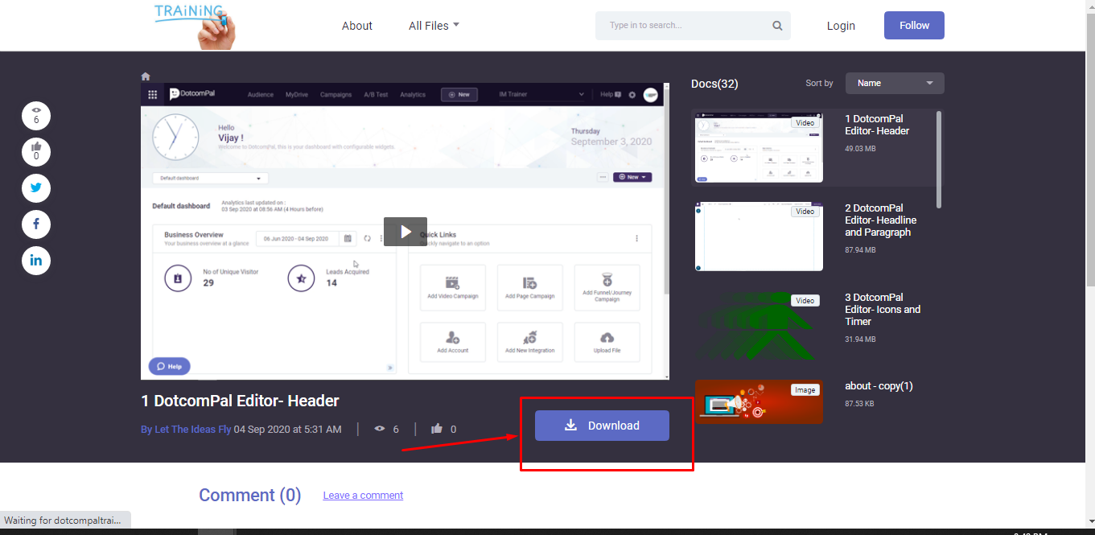The width and height of the screenshot is (1095, 535).
Task: Open the '3 DotcomPal Editor- Icons and Timer' thumbnail
Action: (759, 326)
